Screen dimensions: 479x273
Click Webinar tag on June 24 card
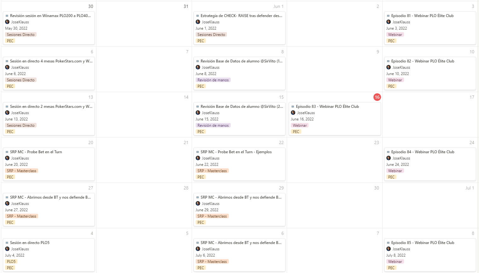395,171
